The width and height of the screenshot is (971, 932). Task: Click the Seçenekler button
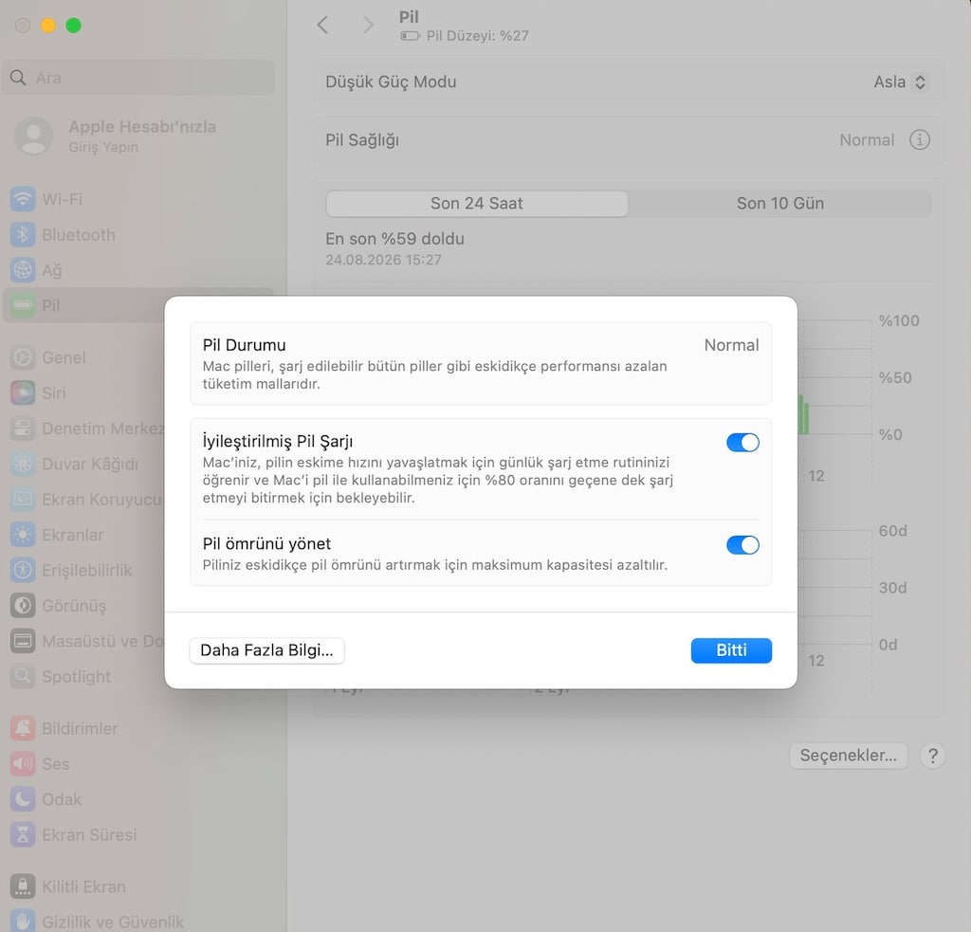[x=848, y=756]
